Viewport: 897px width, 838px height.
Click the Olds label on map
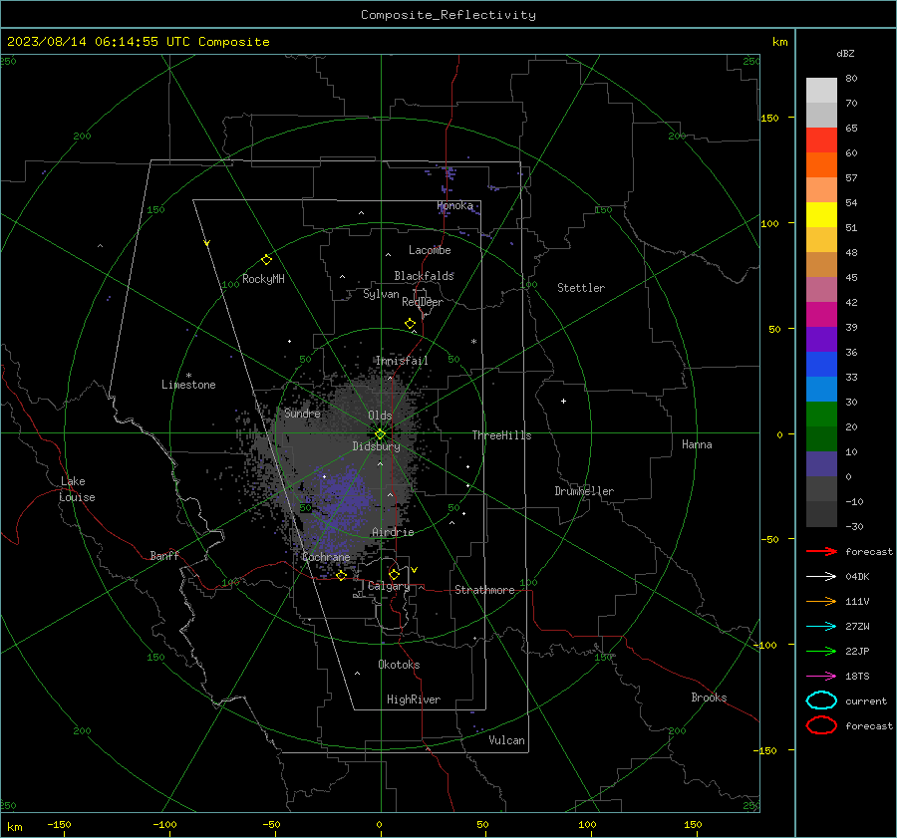[380, 416]
